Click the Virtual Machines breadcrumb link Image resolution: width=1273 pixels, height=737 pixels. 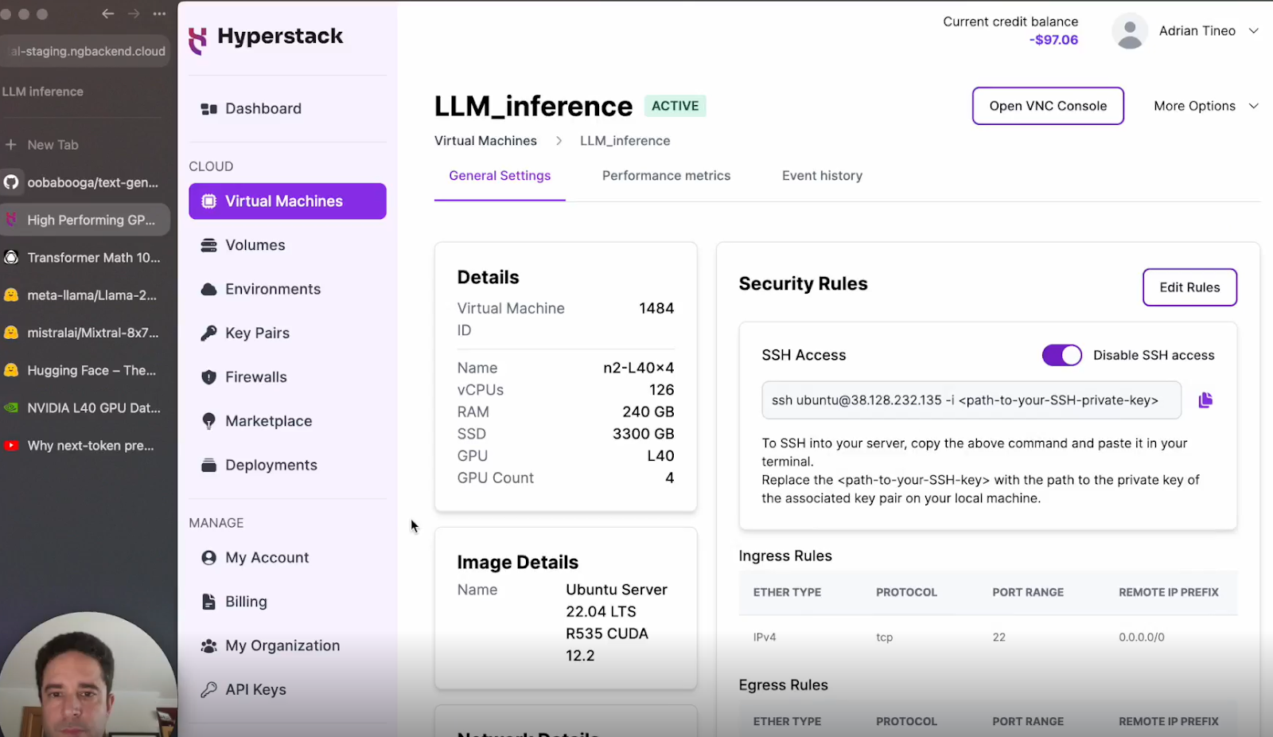[x=485, y=141]
